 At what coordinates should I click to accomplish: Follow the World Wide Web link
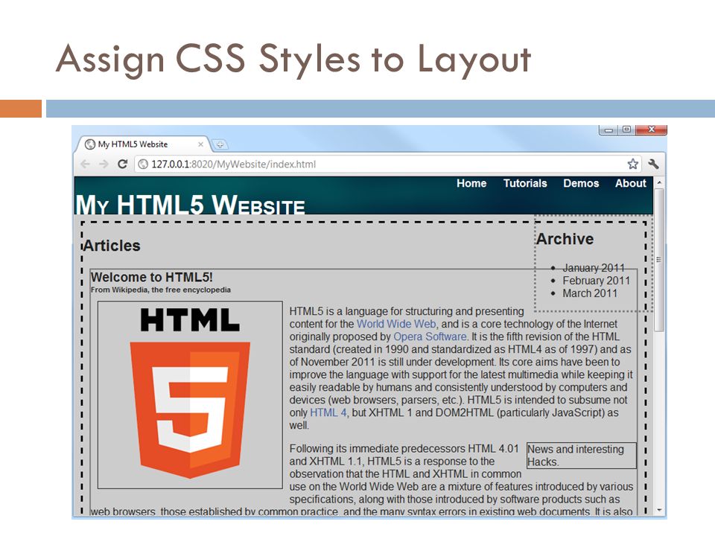pyautogui.click(x=396, y=324)
